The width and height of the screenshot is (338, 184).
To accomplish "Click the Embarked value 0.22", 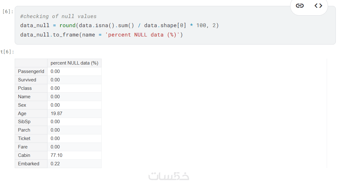I will 55,164.
